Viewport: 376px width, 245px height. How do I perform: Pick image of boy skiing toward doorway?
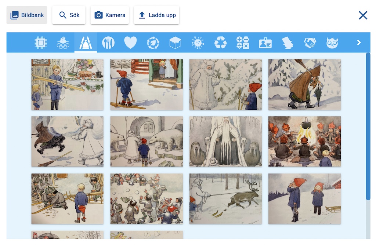point(147,85)
